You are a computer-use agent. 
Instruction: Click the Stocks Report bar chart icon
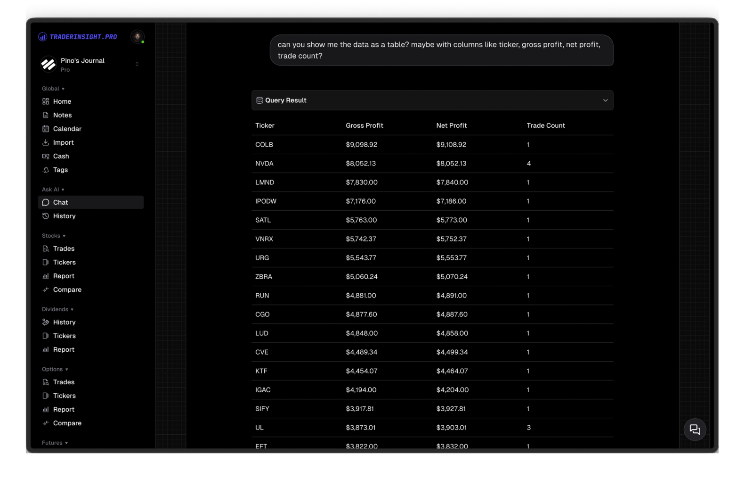tap(46, 276)
